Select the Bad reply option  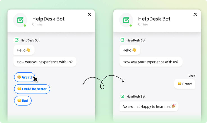coord(23,101)
